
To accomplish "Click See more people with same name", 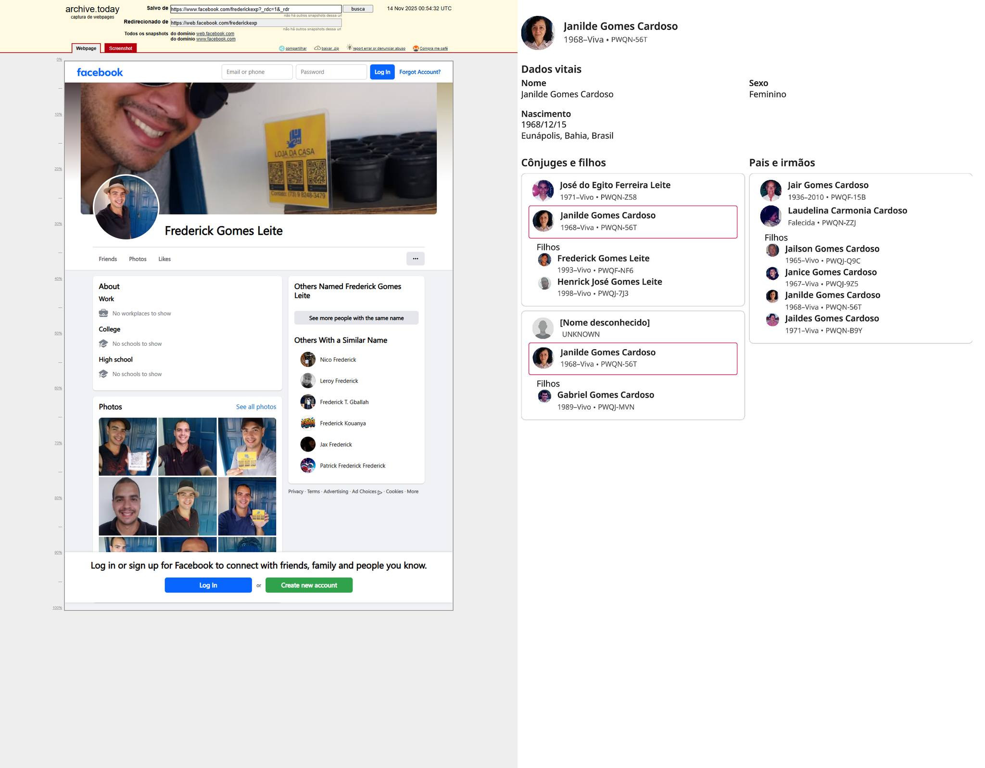I will (356, 318).
